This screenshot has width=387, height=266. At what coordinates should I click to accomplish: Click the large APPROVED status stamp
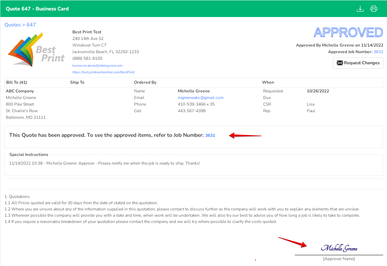coord(348,32)
